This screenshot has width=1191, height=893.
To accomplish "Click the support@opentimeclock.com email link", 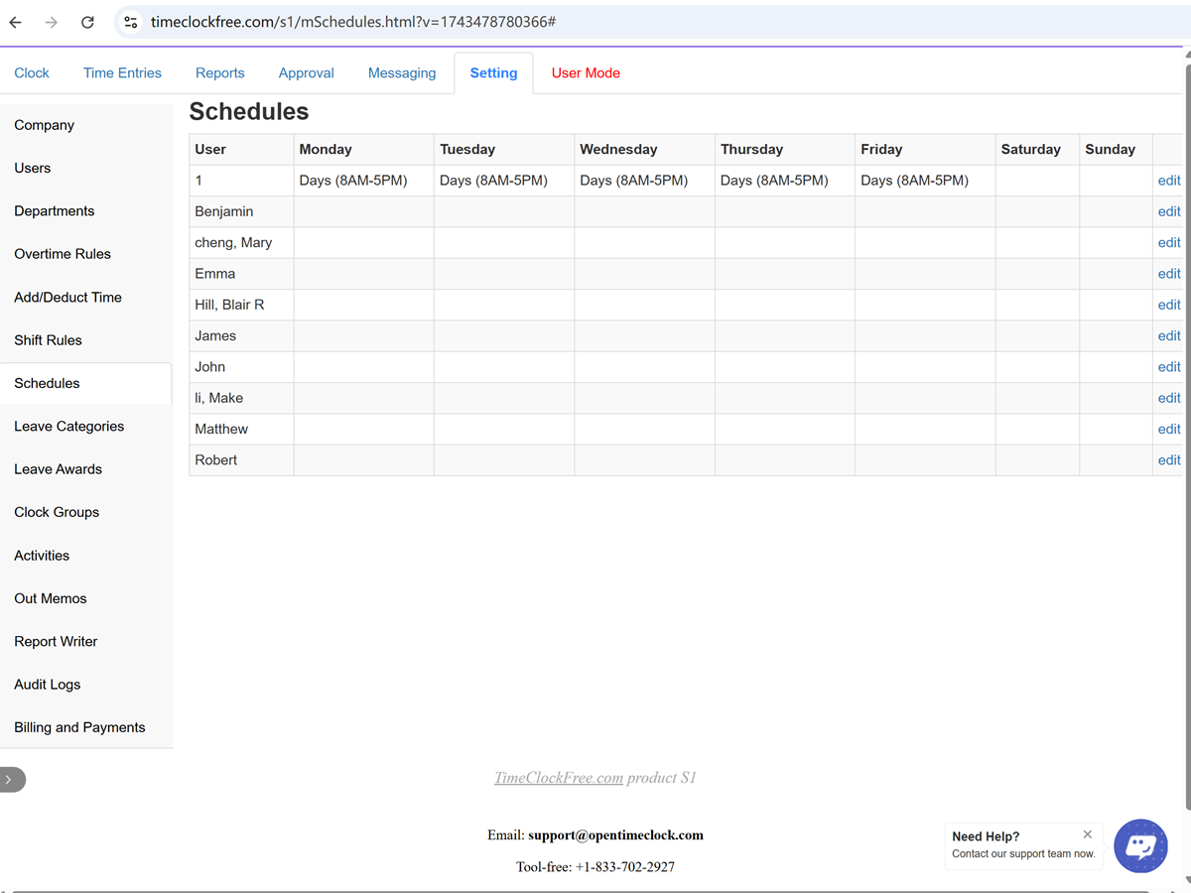I will [615, 835].
